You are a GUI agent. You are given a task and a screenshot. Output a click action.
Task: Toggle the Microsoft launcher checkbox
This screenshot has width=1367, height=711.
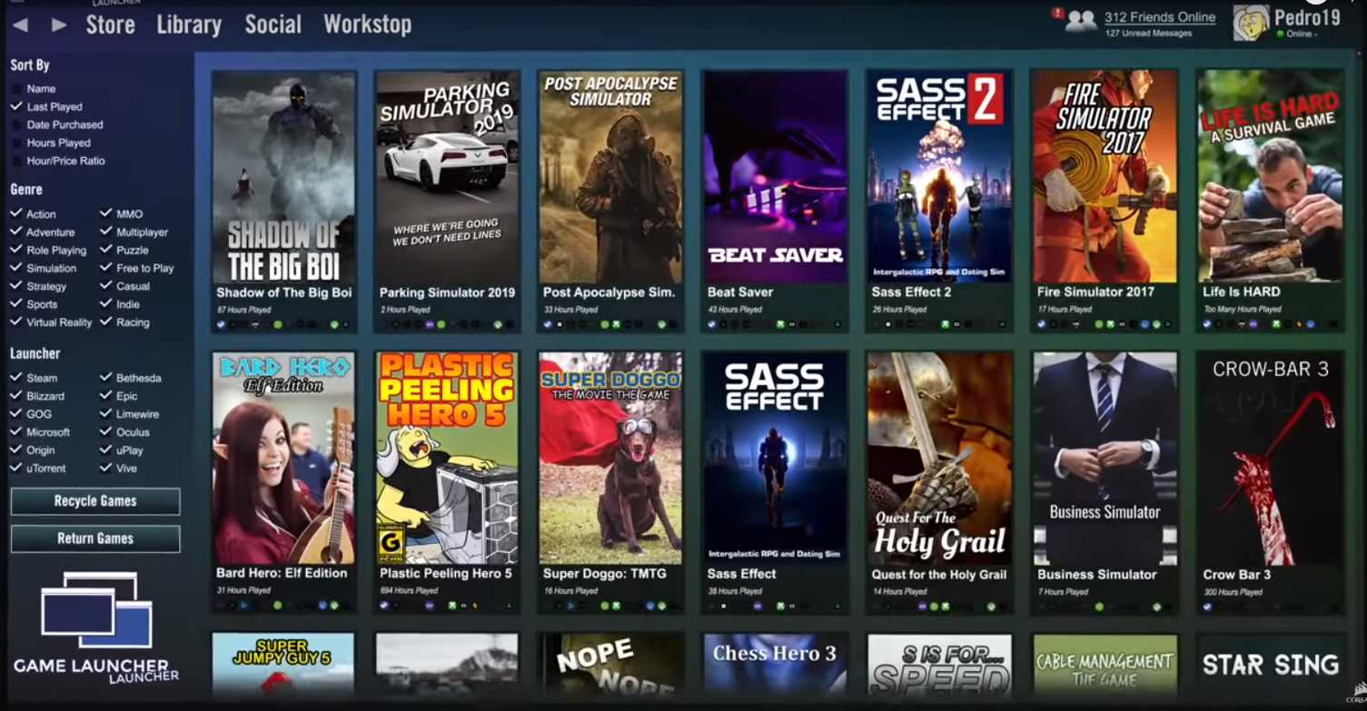(16, 432)
